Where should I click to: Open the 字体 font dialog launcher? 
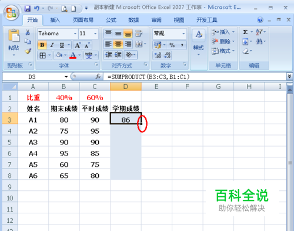(96, 64)
